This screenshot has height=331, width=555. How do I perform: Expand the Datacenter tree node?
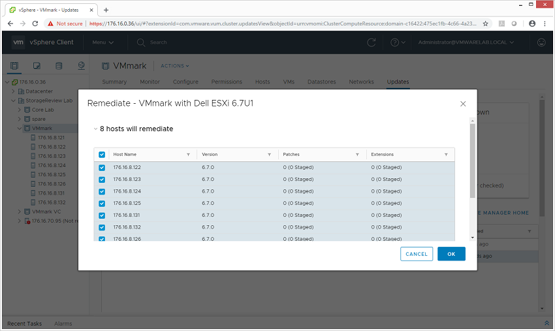coord(14,91)
